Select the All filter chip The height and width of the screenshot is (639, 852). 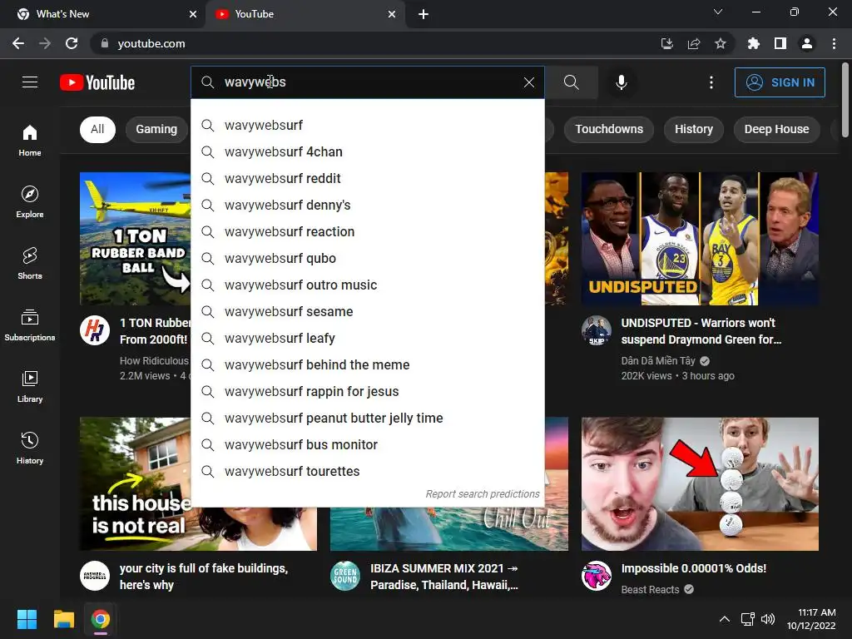click(97, 129)
